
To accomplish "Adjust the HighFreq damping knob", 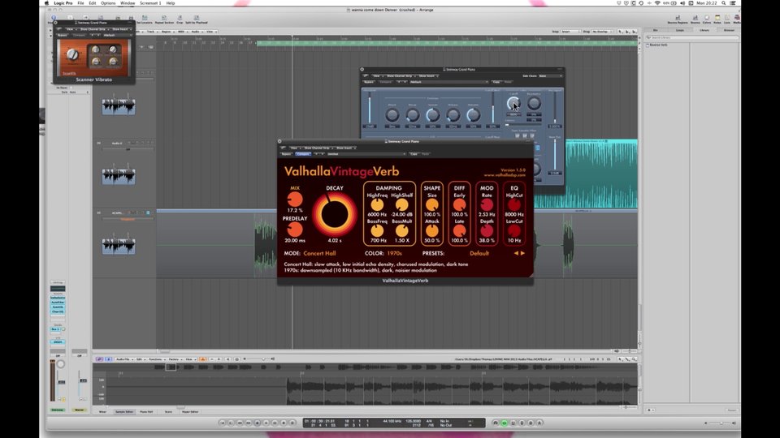I will pyautogui.click(x=377, y=204).
